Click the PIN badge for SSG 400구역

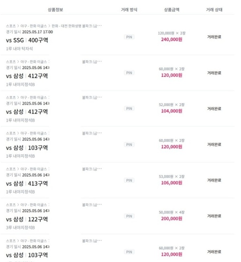[x=129, y=37]
